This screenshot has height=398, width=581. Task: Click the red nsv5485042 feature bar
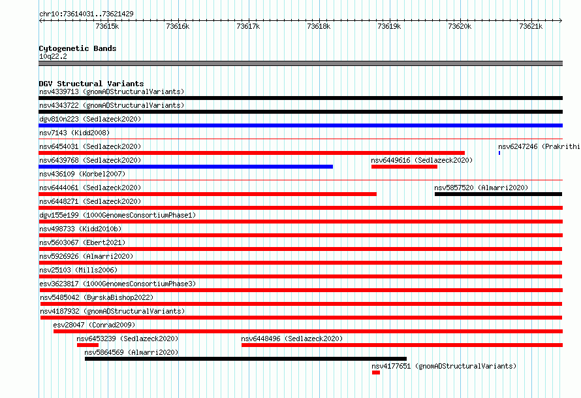(301, 304)
